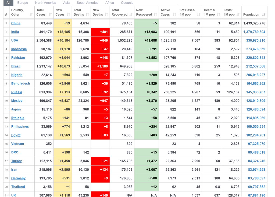Viewport: 275px width, 197px height.
Task: Click the Total Recovered sort icon
Action: pos(131,15)
